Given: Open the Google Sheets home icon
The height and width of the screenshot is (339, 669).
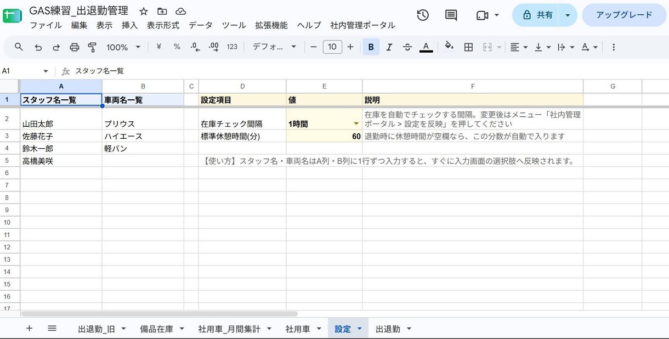Looking at the screenshot, I should point(12,15).
